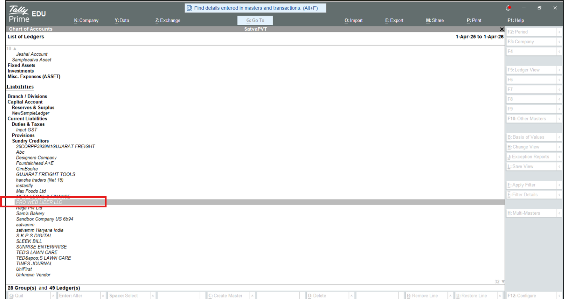Open the Y: Data menu
This screenshot has width=564, height=299.
pyautogui.click(x=122, y=21)
